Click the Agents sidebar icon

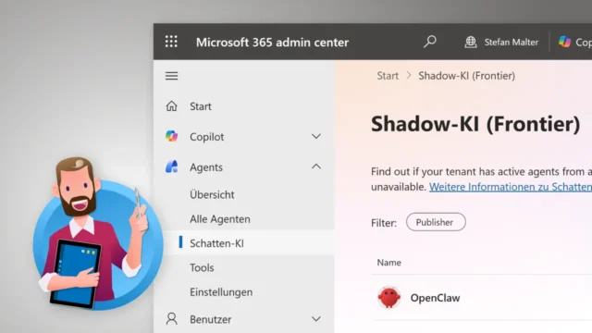pyautogui.click(x=171, y=166)
